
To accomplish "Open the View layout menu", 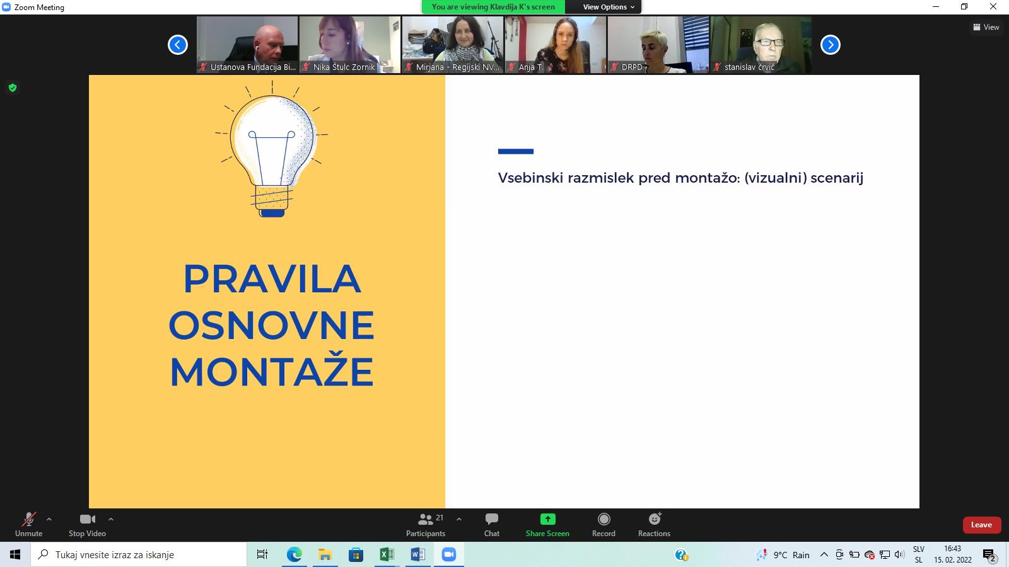I will [x=986, y=27].
